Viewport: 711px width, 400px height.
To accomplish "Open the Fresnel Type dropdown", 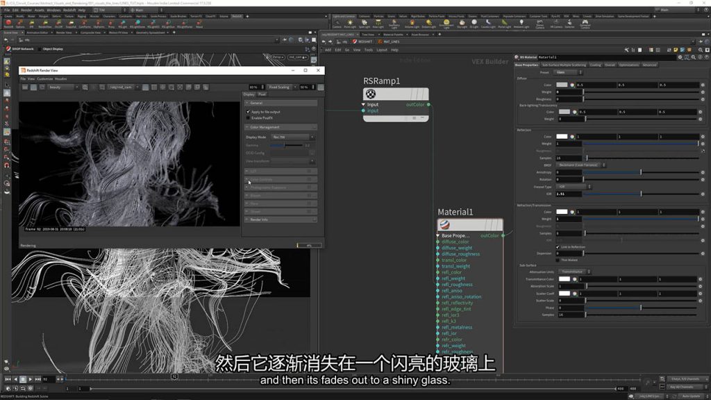I will tap(574, 187).
